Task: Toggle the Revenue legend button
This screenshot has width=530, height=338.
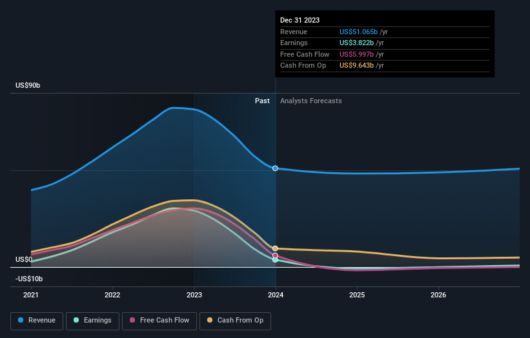Action: pos(37,321)
